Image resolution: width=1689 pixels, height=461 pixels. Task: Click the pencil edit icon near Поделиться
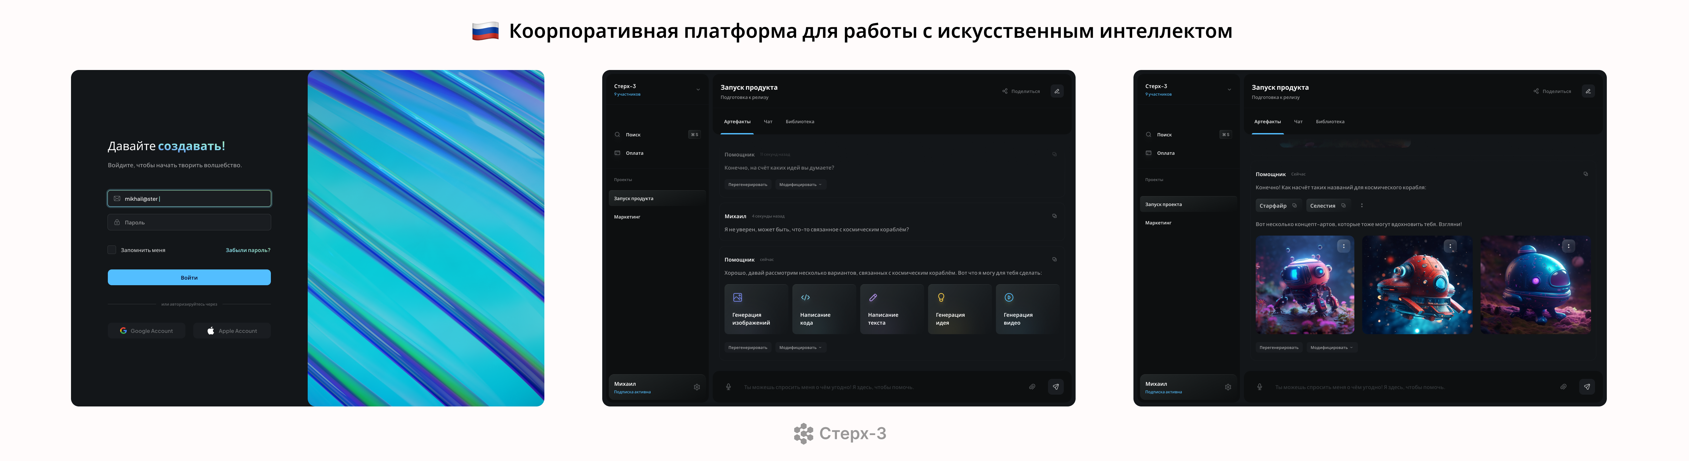point(1057,90)
